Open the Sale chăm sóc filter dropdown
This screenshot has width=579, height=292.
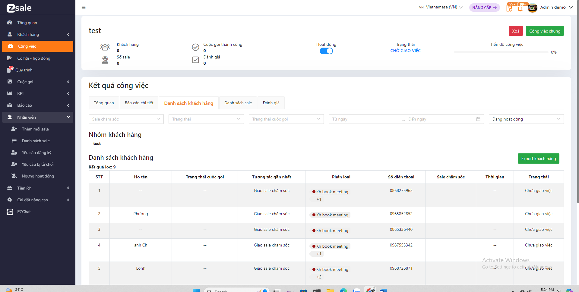coord(126,119)
